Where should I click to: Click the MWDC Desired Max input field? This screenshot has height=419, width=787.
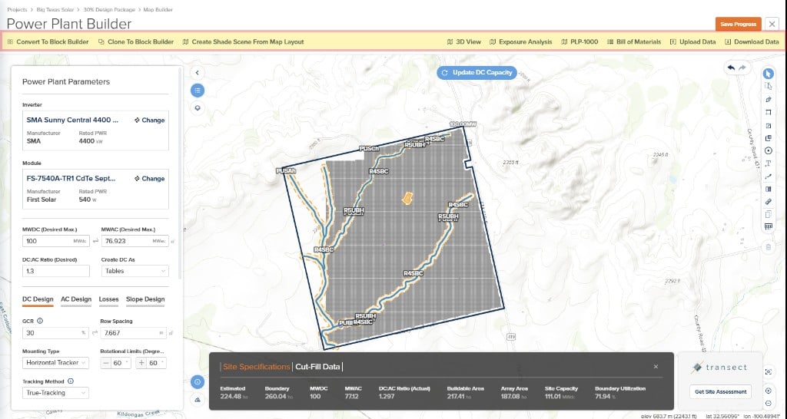55,241
